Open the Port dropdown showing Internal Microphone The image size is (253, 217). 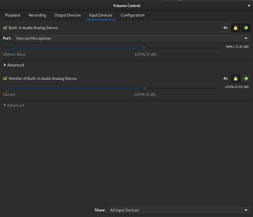click(x=132, y=38)
